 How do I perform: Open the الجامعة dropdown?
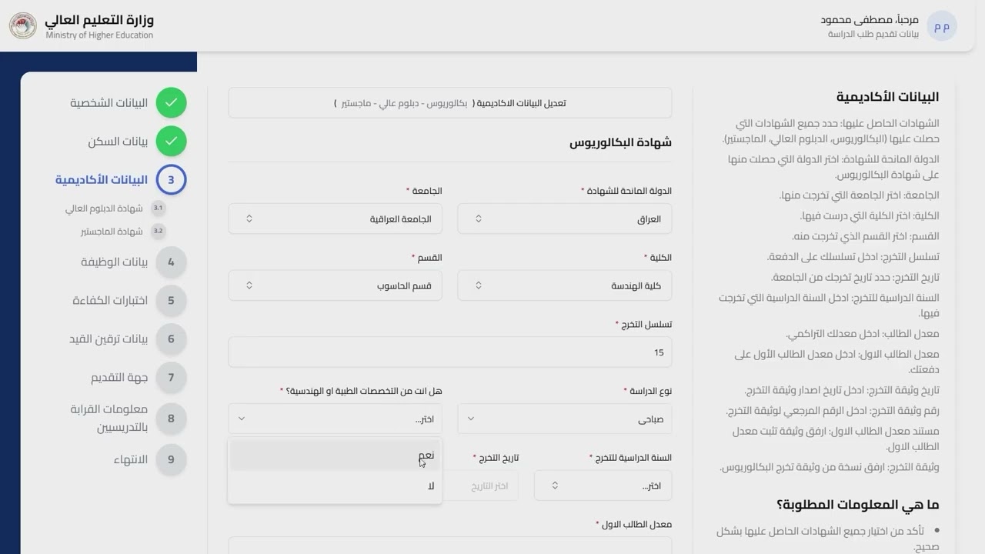click(x=335, y=219)
